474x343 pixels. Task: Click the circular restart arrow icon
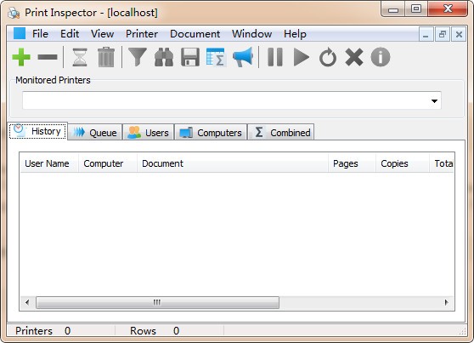(328, 57)
